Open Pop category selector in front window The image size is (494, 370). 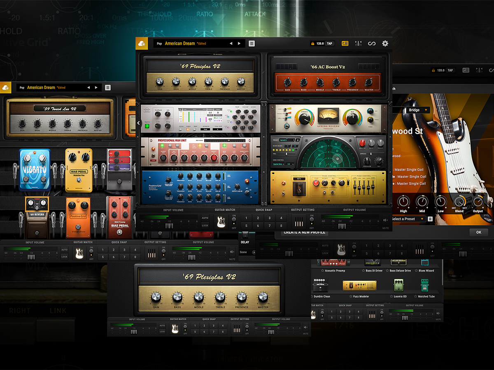[x=159, y=44]
